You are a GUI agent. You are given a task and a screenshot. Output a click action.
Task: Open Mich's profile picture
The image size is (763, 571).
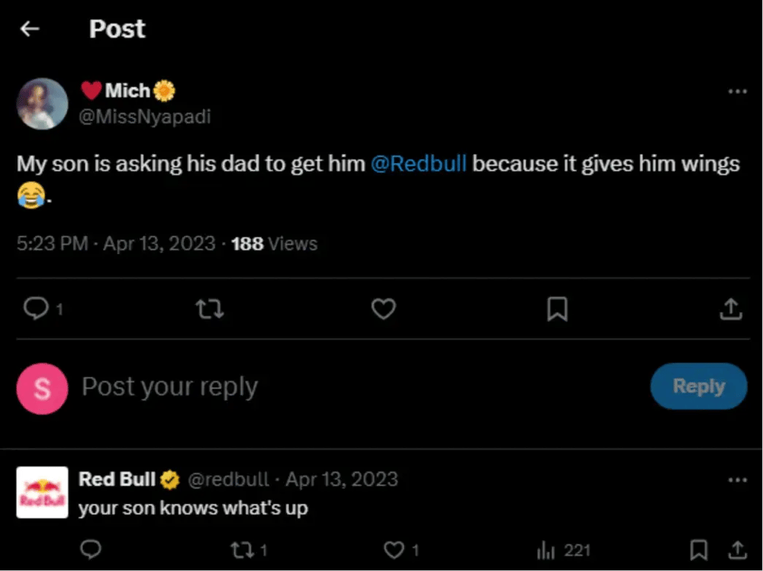click(x=43, y=104)
